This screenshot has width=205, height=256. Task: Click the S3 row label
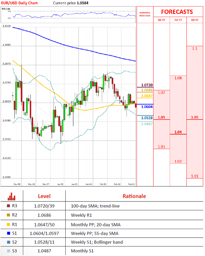(x=15, y=251)
